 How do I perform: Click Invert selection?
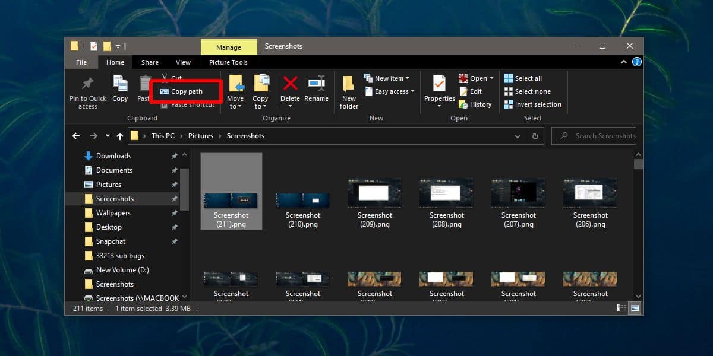pos(532,104)
